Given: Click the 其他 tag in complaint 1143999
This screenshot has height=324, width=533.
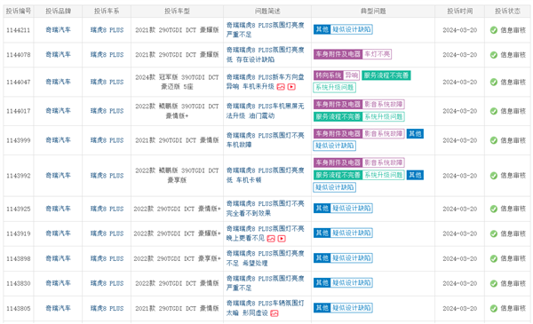Looking at the screenshot, I should (415, 134).
